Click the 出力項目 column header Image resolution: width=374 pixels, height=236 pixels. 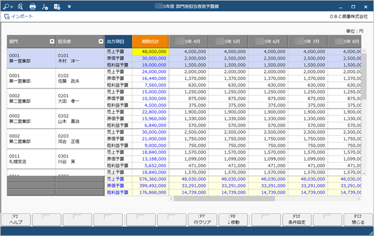click(x=119, y=41)
